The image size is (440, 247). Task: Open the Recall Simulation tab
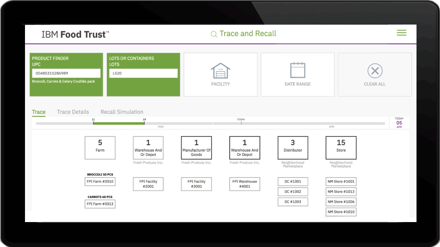click(x=122, y=112)
